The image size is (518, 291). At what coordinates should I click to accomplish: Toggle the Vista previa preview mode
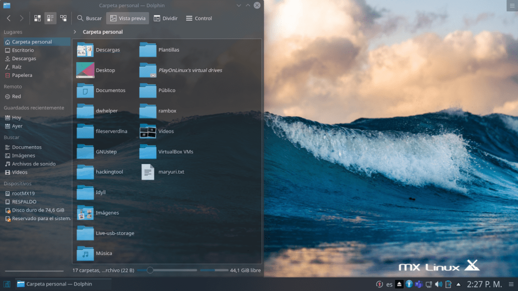(127, 18)
